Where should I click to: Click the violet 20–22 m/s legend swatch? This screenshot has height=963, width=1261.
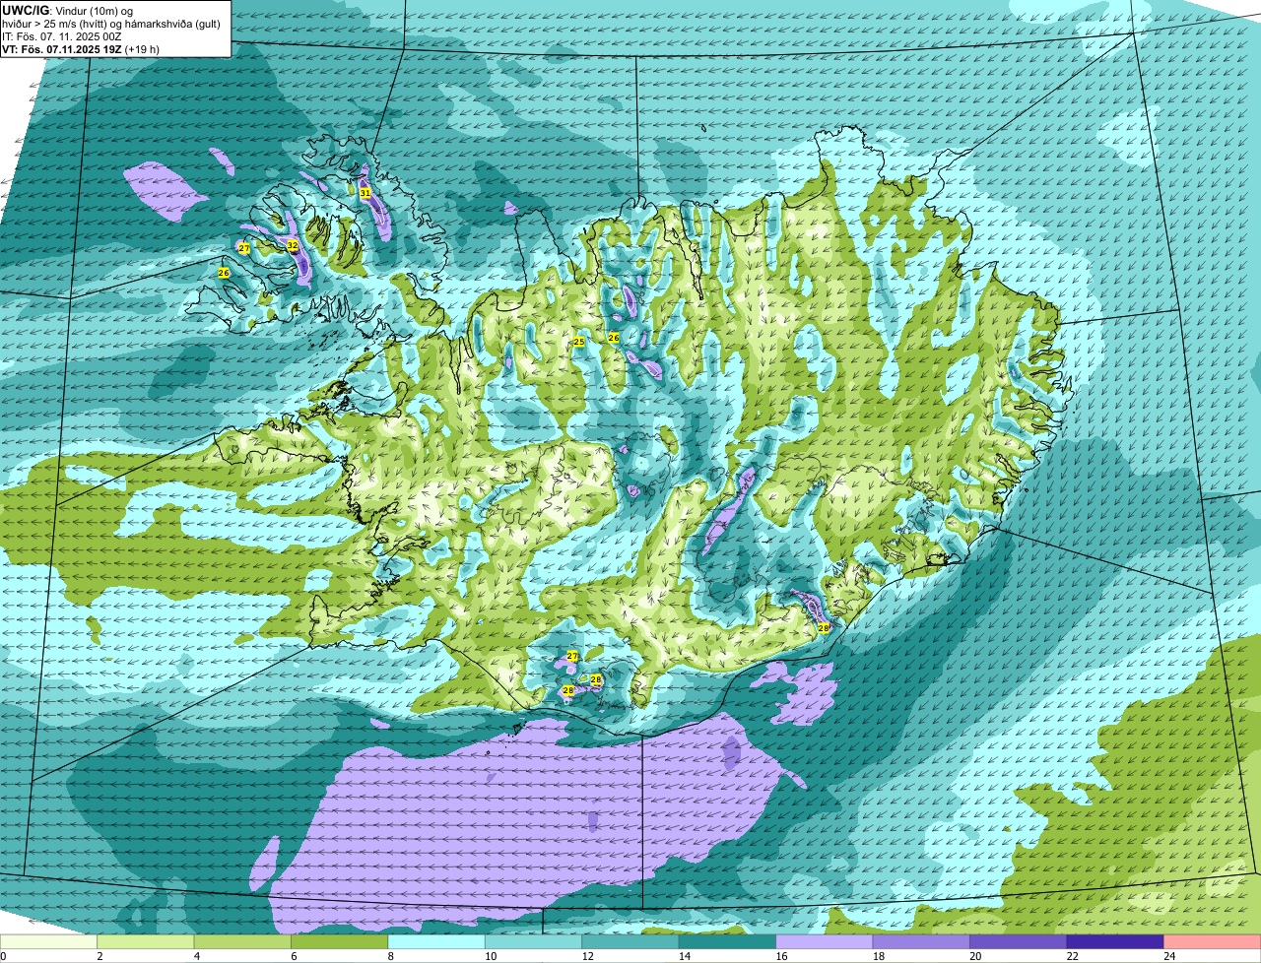1019,942
